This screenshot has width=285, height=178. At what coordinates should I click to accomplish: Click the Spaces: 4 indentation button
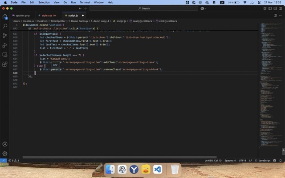tap(230, 160)
